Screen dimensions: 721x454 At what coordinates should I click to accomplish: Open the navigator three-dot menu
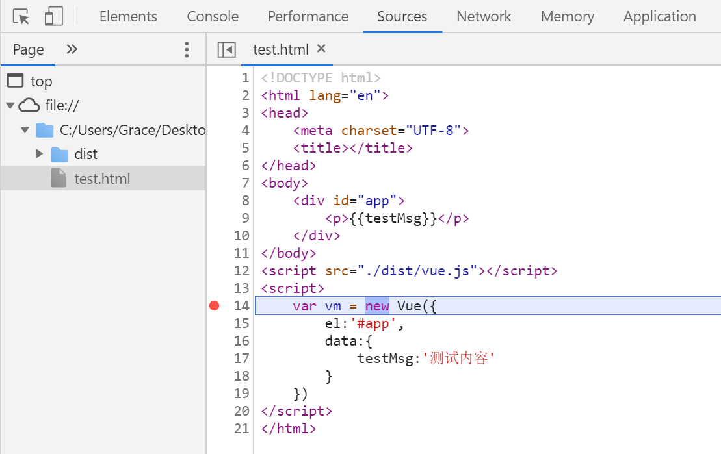point(187,49)
